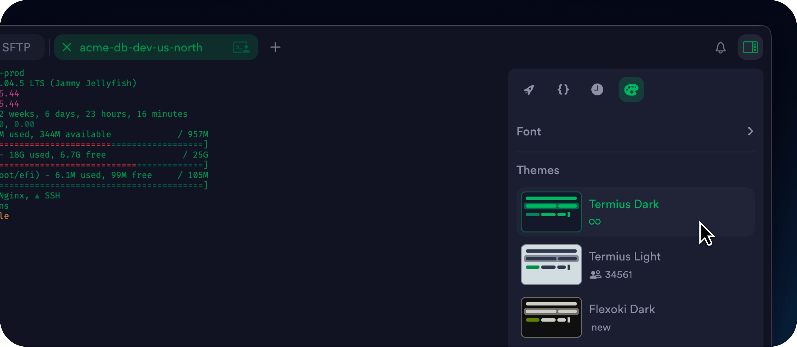Click the terminal sharing icon in tab

pyautogui.click(x=241, y=48)
